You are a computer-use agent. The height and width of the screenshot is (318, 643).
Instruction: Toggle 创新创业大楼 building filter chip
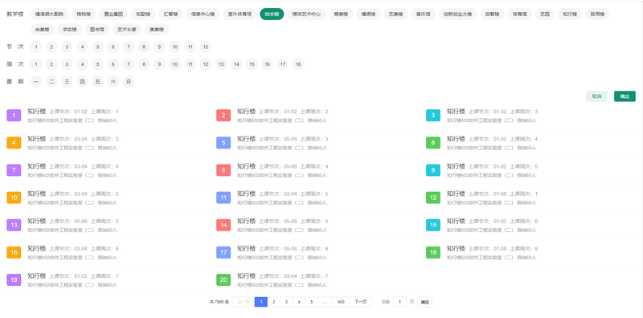457,14
